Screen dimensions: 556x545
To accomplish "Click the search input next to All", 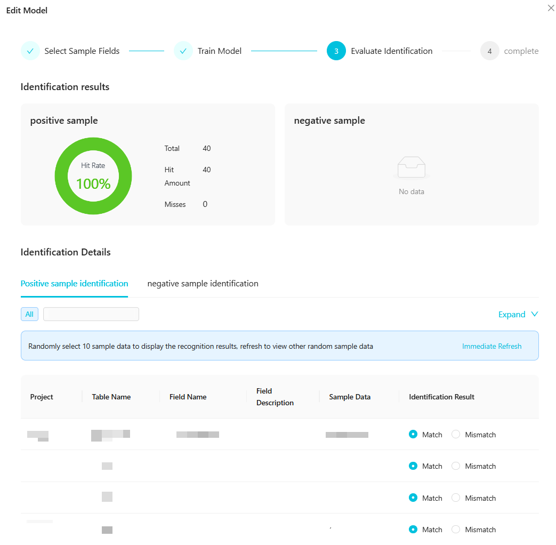I will 91,314.
